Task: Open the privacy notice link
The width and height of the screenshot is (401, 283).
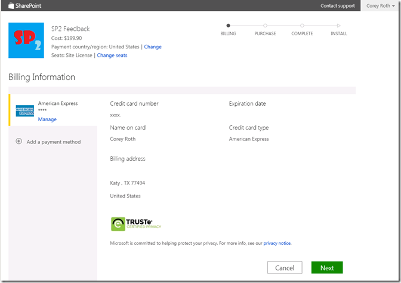Action: click(277, 243)
